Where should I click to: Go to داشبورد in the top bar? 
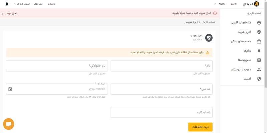point(52,4)
